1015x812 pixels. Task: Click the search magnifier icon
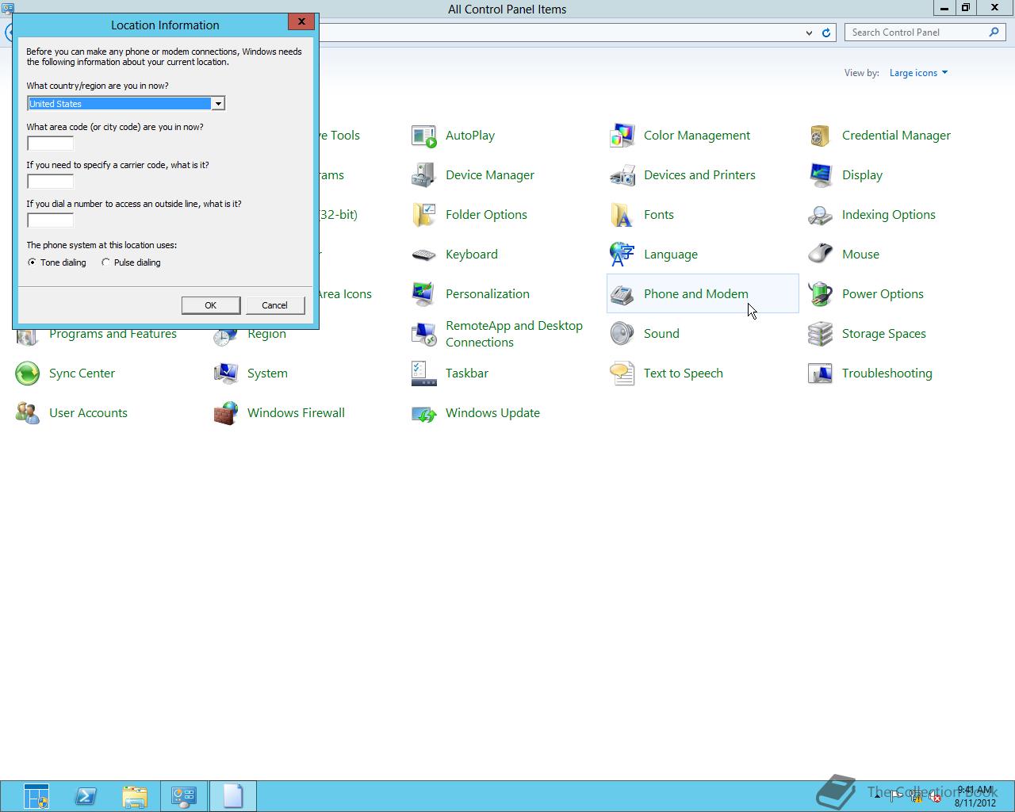pos(994,33)
